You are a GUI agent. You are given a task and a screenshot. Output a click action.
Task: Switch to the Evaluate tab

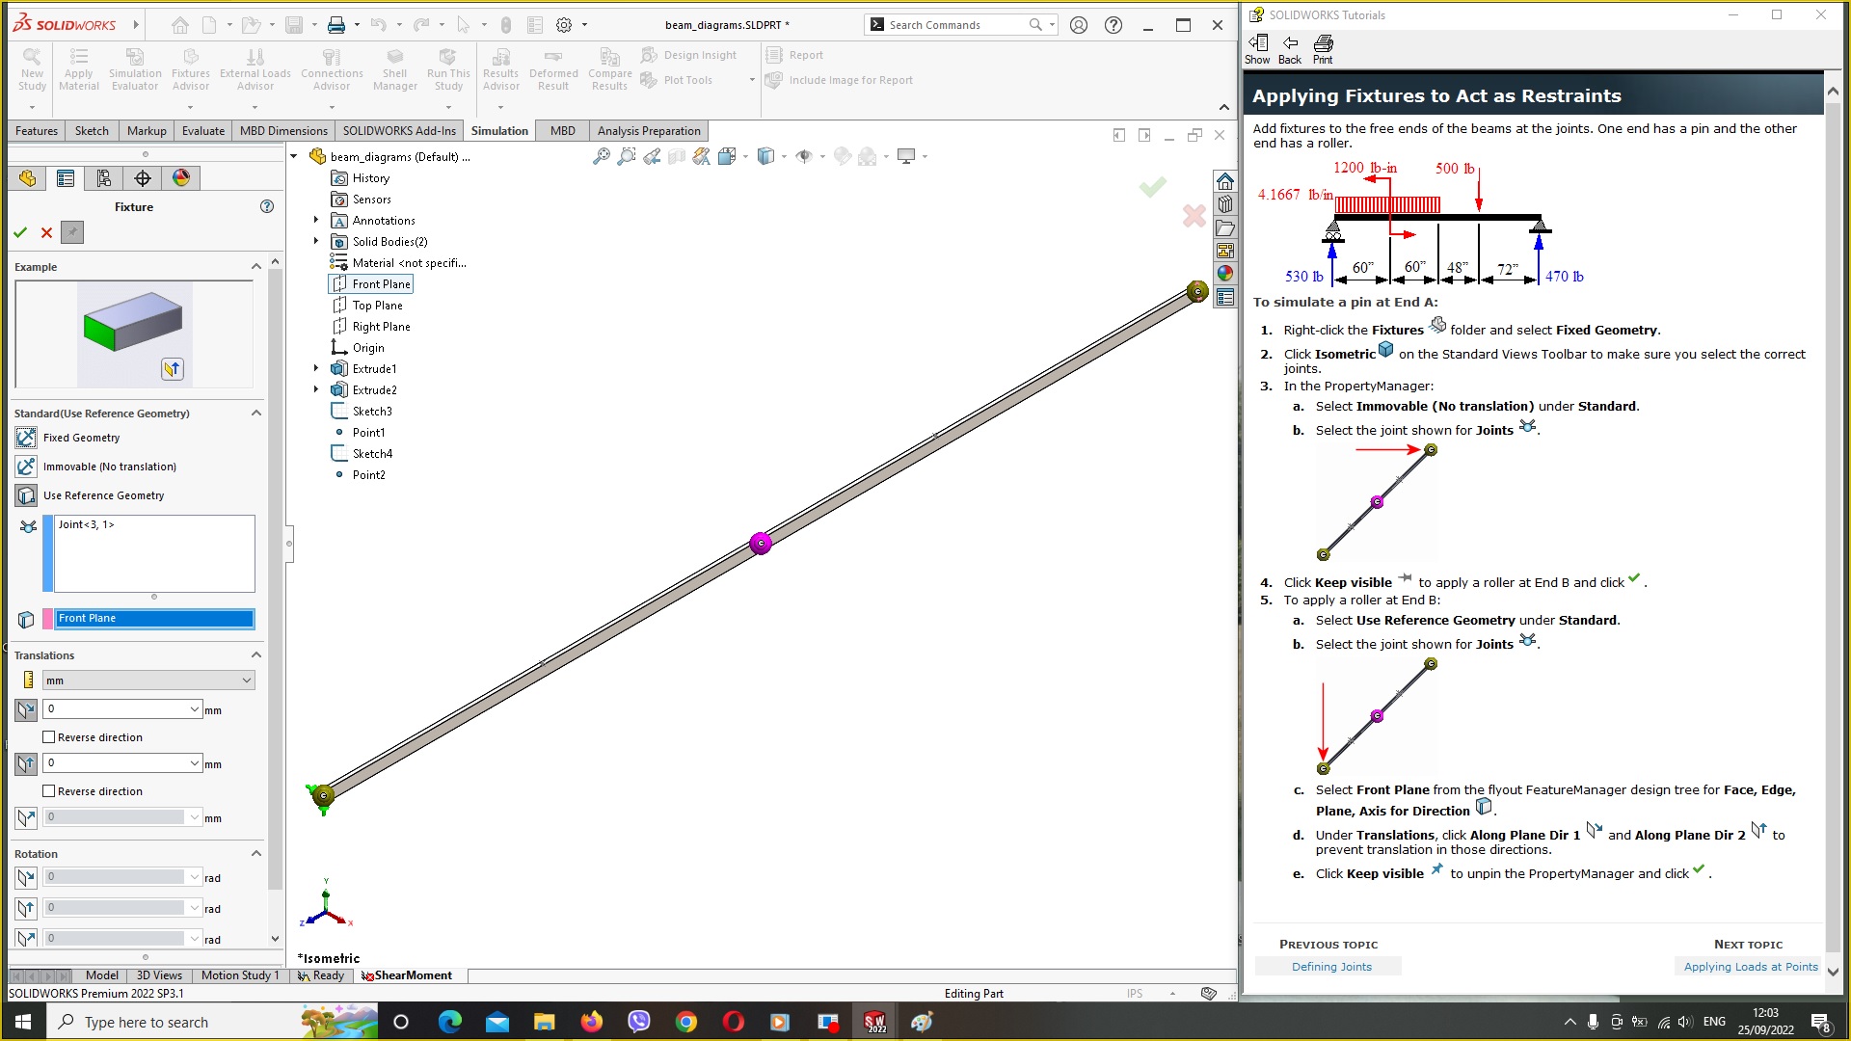tap(203, 131)
